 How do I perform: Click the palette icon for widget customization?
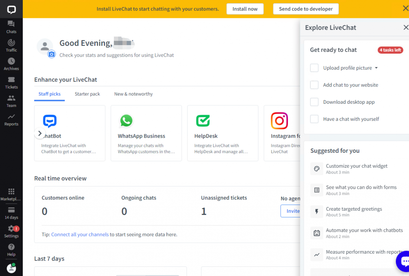click(317, 169)
